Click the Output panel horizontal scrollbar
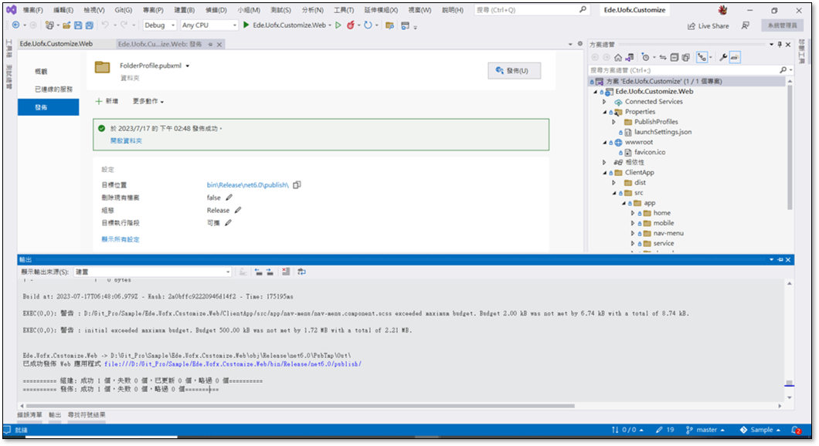Viewport: 819px width, 446px height. (x=301, y=406)
